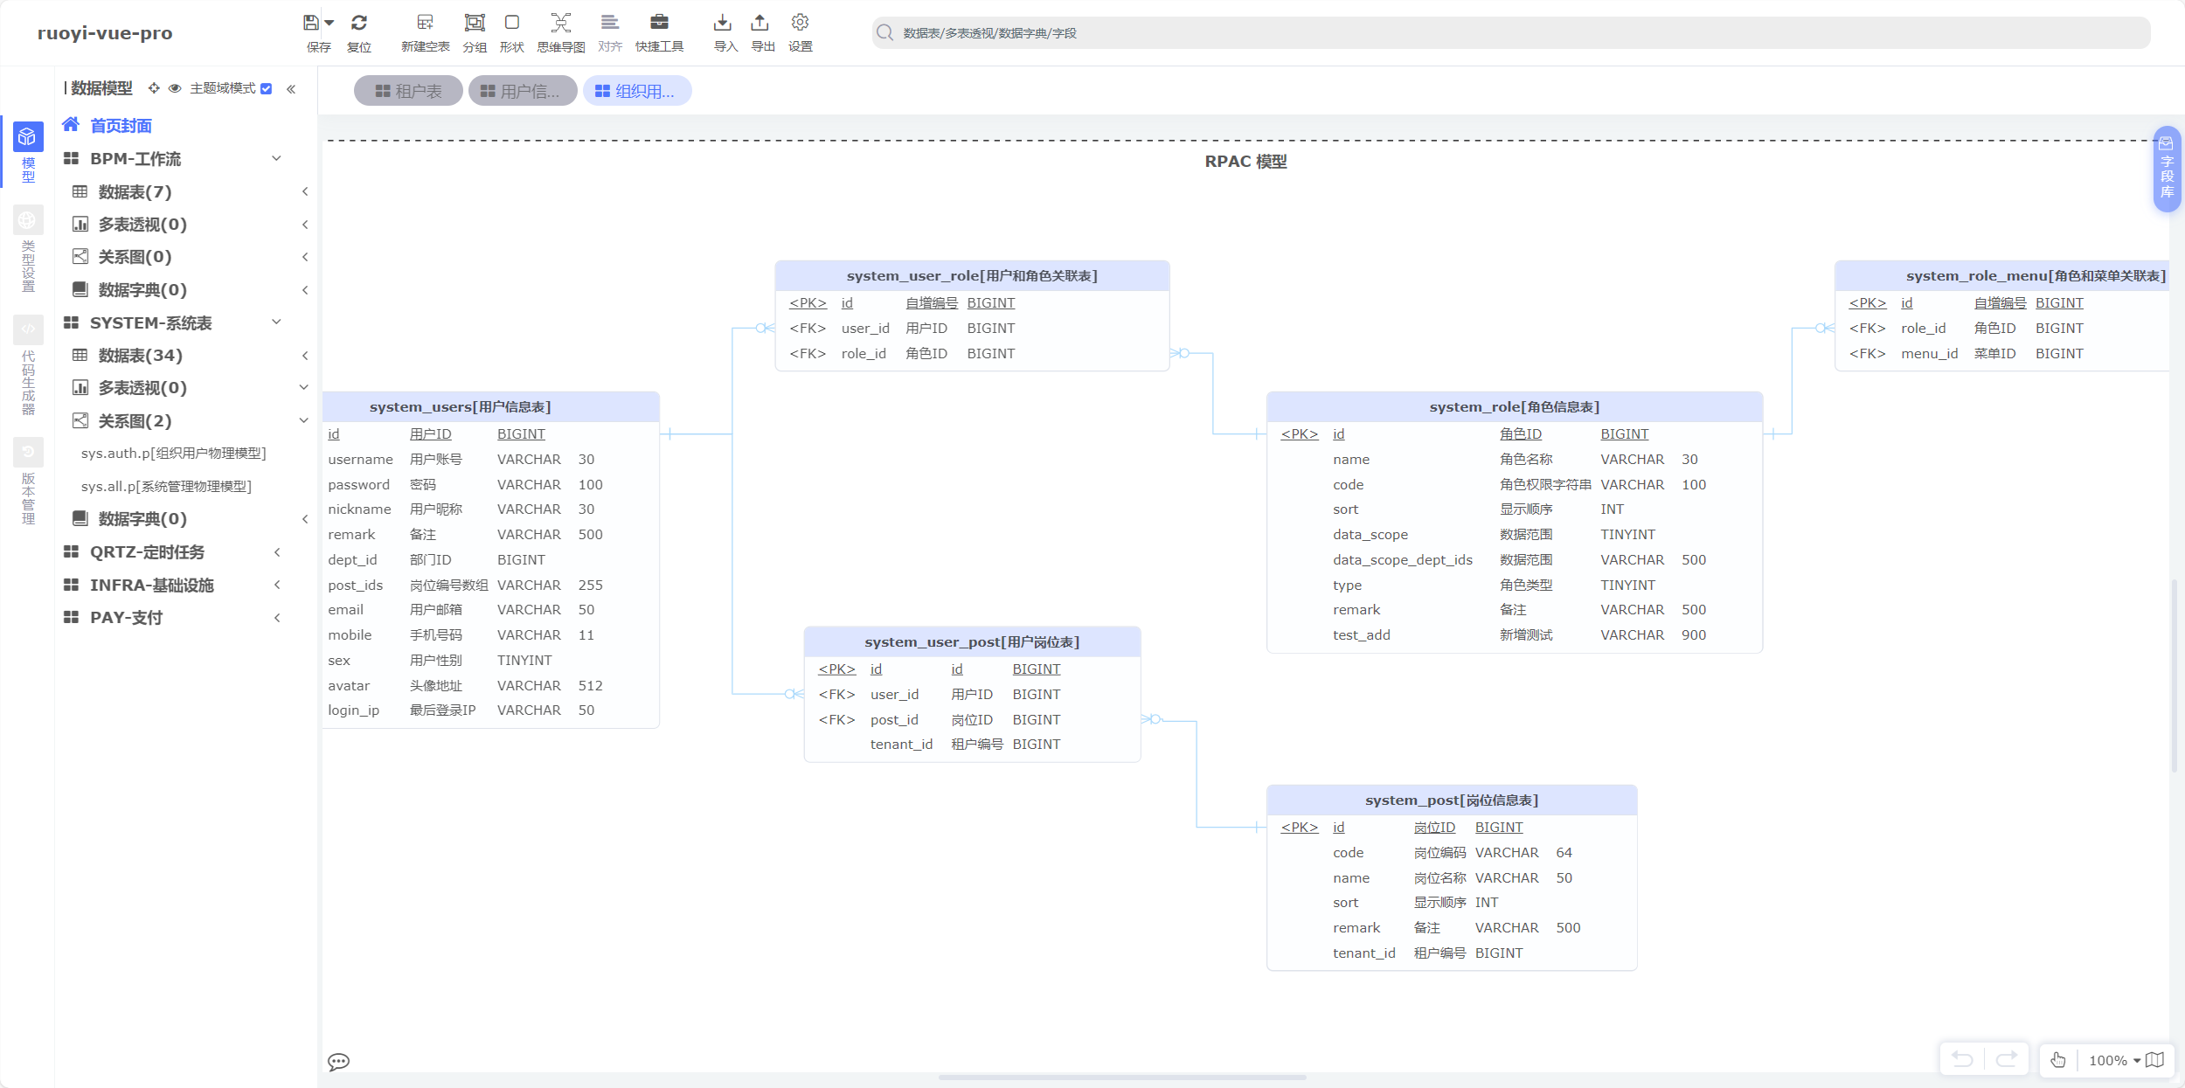Open the save dropdown arrow
The height and width of the screenshot is (1088, 2185).
pyautogui.click(x=329, y=23)
